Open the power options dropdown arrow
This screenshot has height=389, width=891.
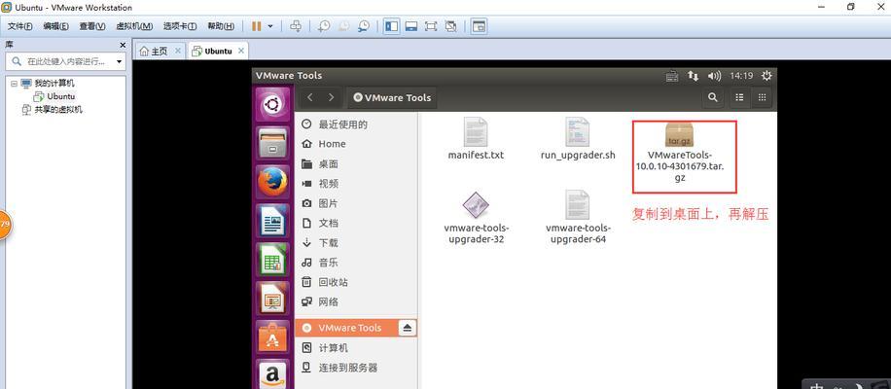tap(270, 26)
